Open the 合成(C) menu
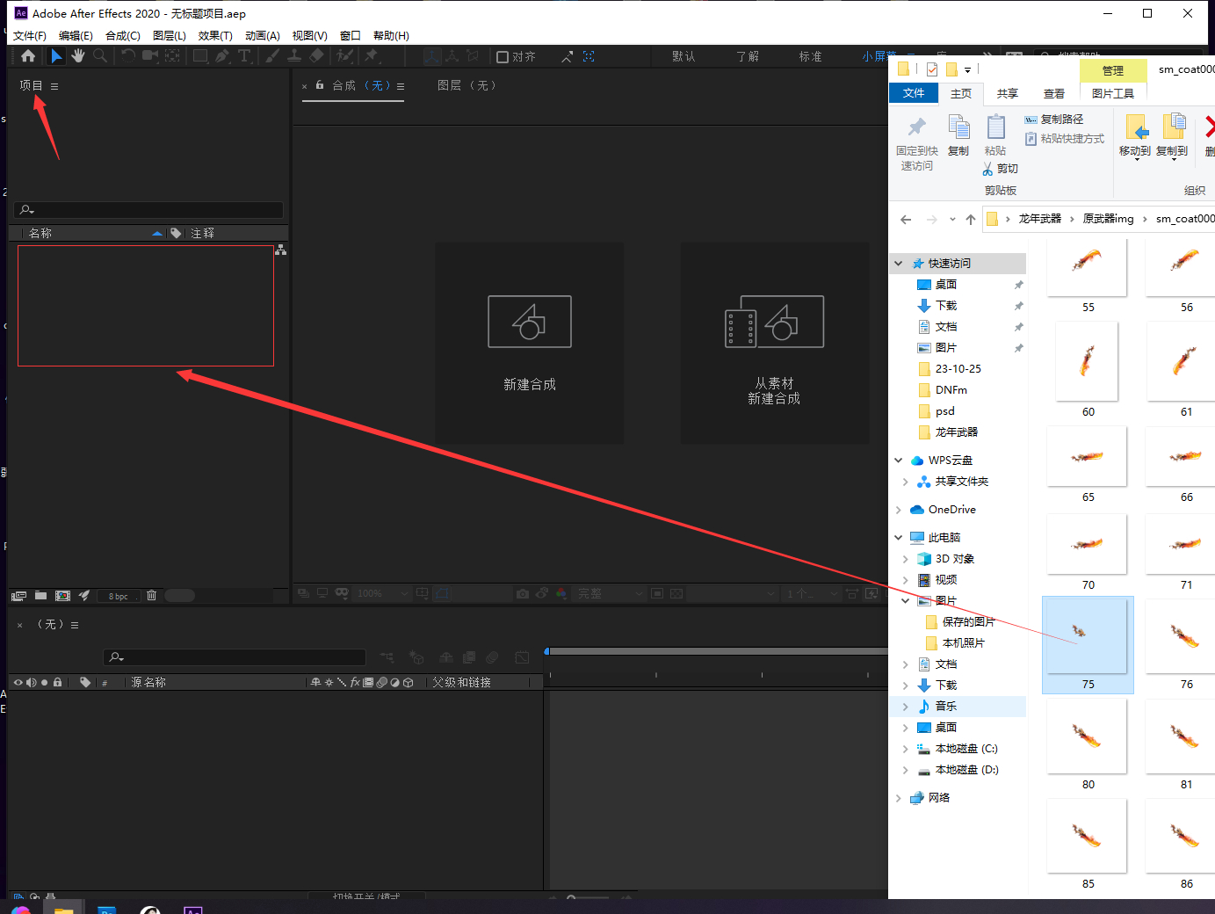 tap(122, 36)
